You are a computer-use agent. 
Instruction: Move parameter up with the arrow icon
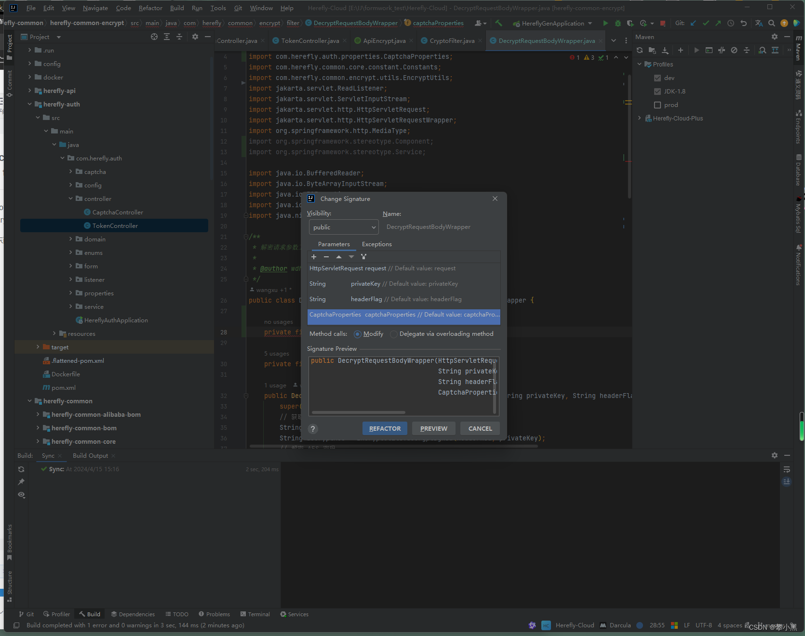[x=339, y=257]
